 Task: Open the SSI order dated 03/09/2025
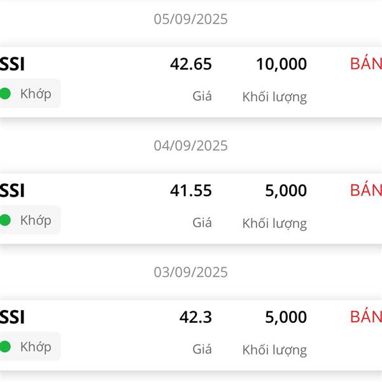(191, 336)
